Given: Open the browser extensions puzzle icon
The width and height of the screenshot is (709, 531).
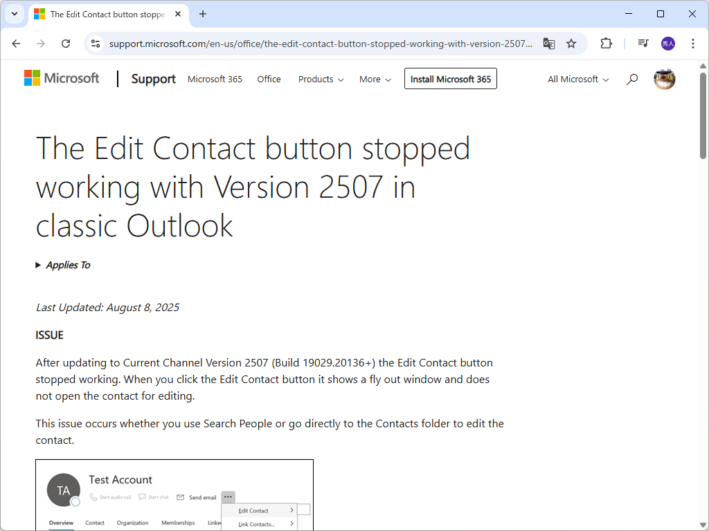Looking at the screenshot, I should tap(606, 44).
